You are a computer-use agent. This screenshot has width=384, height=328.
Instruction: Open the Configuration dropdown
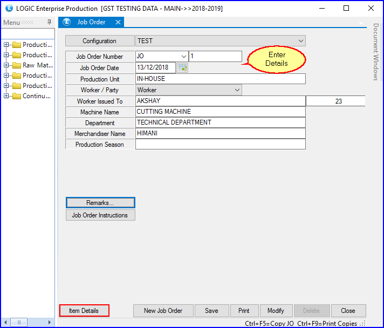pos(300,41)
